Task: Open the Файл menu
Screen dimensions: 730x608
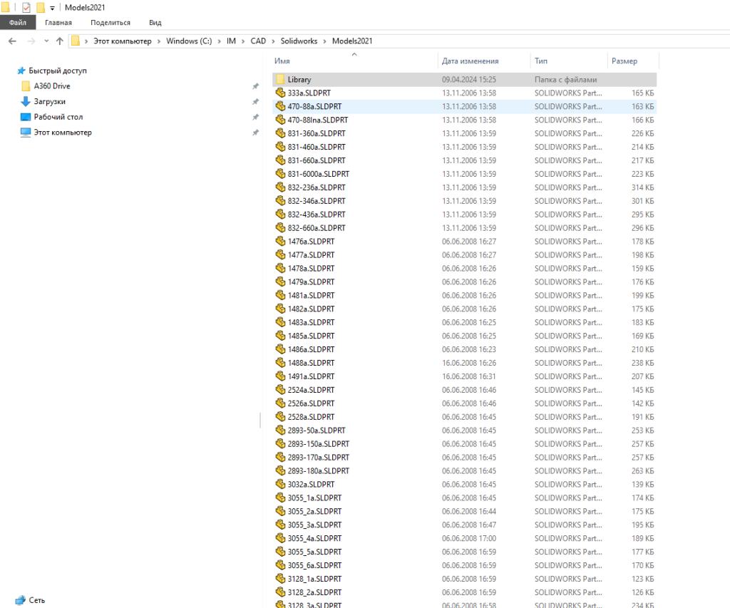Action: click(18, 23)
